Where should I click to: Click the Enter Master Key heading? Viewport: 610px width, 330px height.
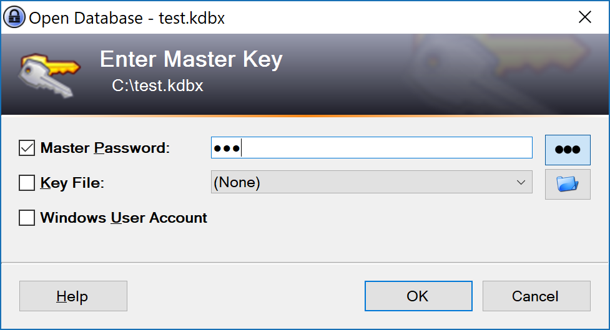point(191,60)
